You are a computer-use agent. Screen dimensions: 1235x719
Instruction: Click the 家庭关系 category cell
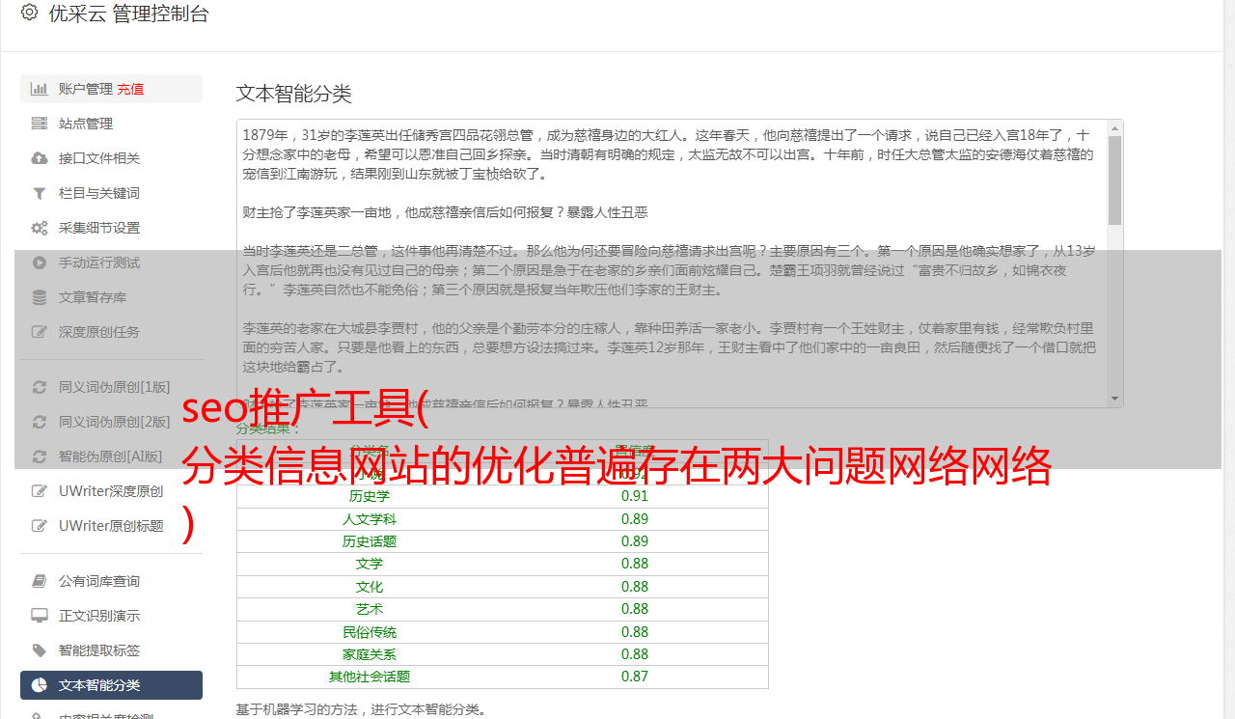point(370,654)
